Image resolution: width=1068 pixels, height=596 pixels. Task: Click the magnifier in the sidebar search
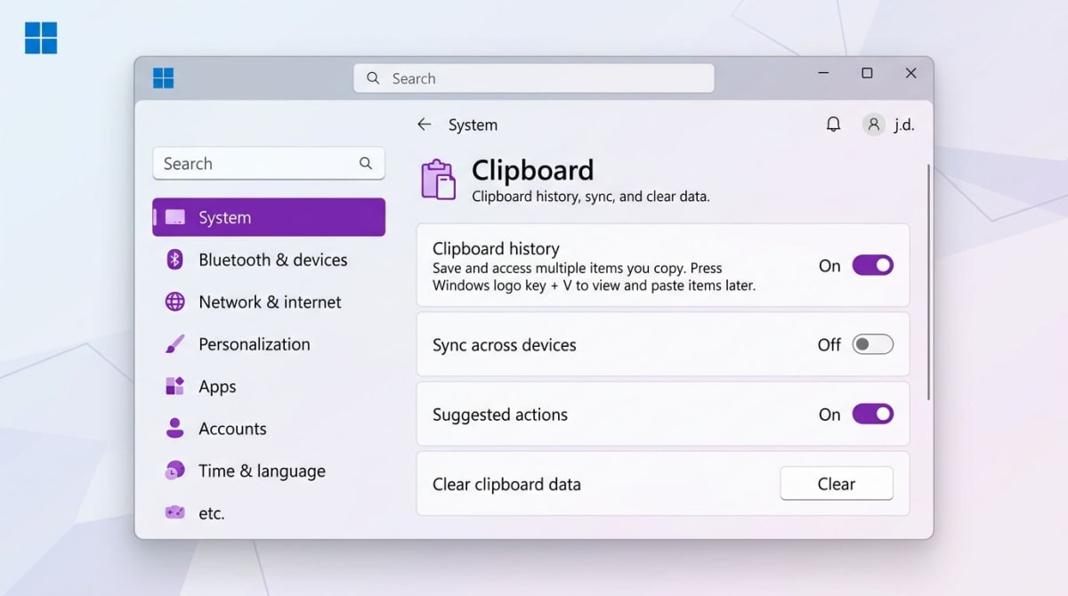click(366, 164)
